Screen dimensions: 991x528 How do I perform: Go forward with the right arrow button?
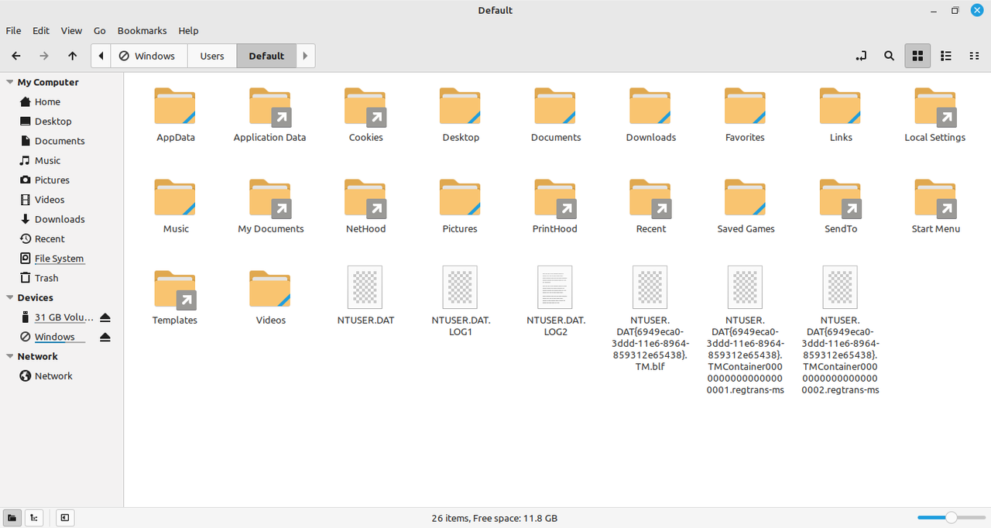[x=44, y=56]
